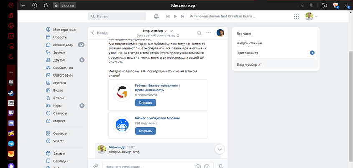The image size is (353, 168).
Task: Click the Бизнес сообщество Москвы globe logo
Action: (x=122, y=125)
